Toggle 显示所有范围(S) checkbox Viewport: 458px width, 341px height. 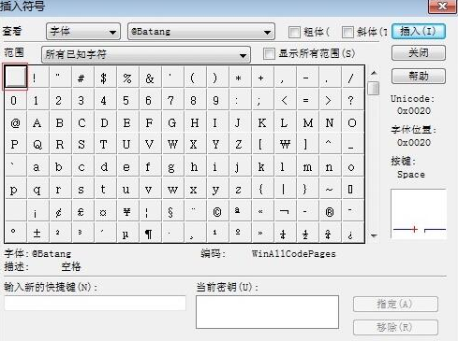coord(269,53)
